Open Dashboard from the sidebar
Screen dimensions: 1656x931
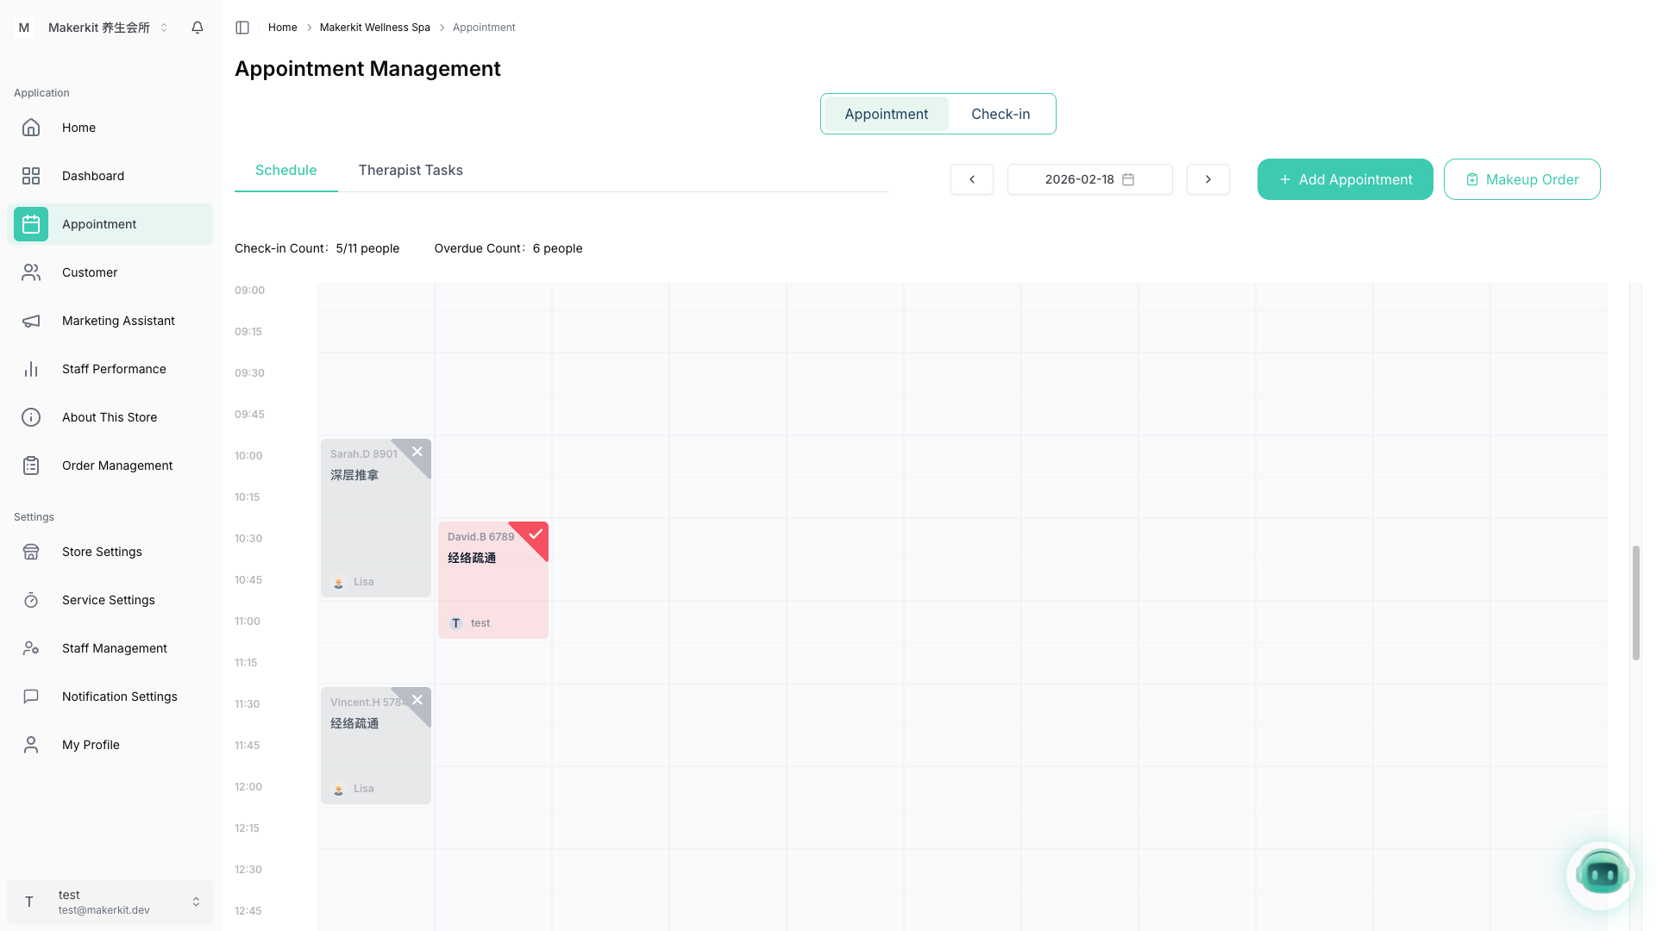(x=93, y=176)
